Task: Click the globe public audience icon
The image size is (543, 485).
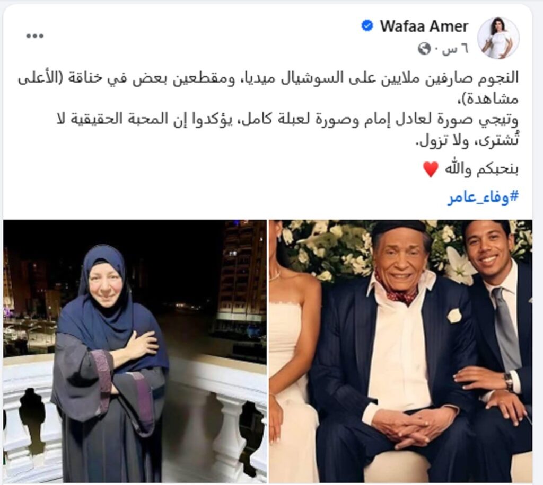Action: (x=424, y=49)
